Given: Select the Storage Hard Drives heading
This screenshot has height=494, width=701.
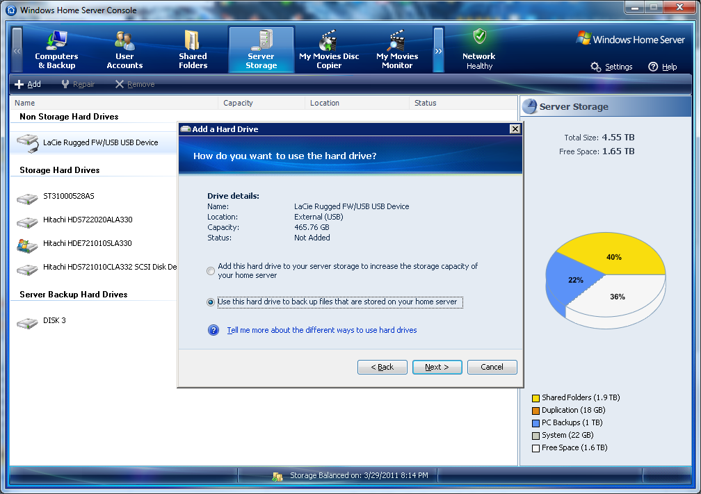Looking at the screenshot, I should pyautogui.click(x=60, y=170).
